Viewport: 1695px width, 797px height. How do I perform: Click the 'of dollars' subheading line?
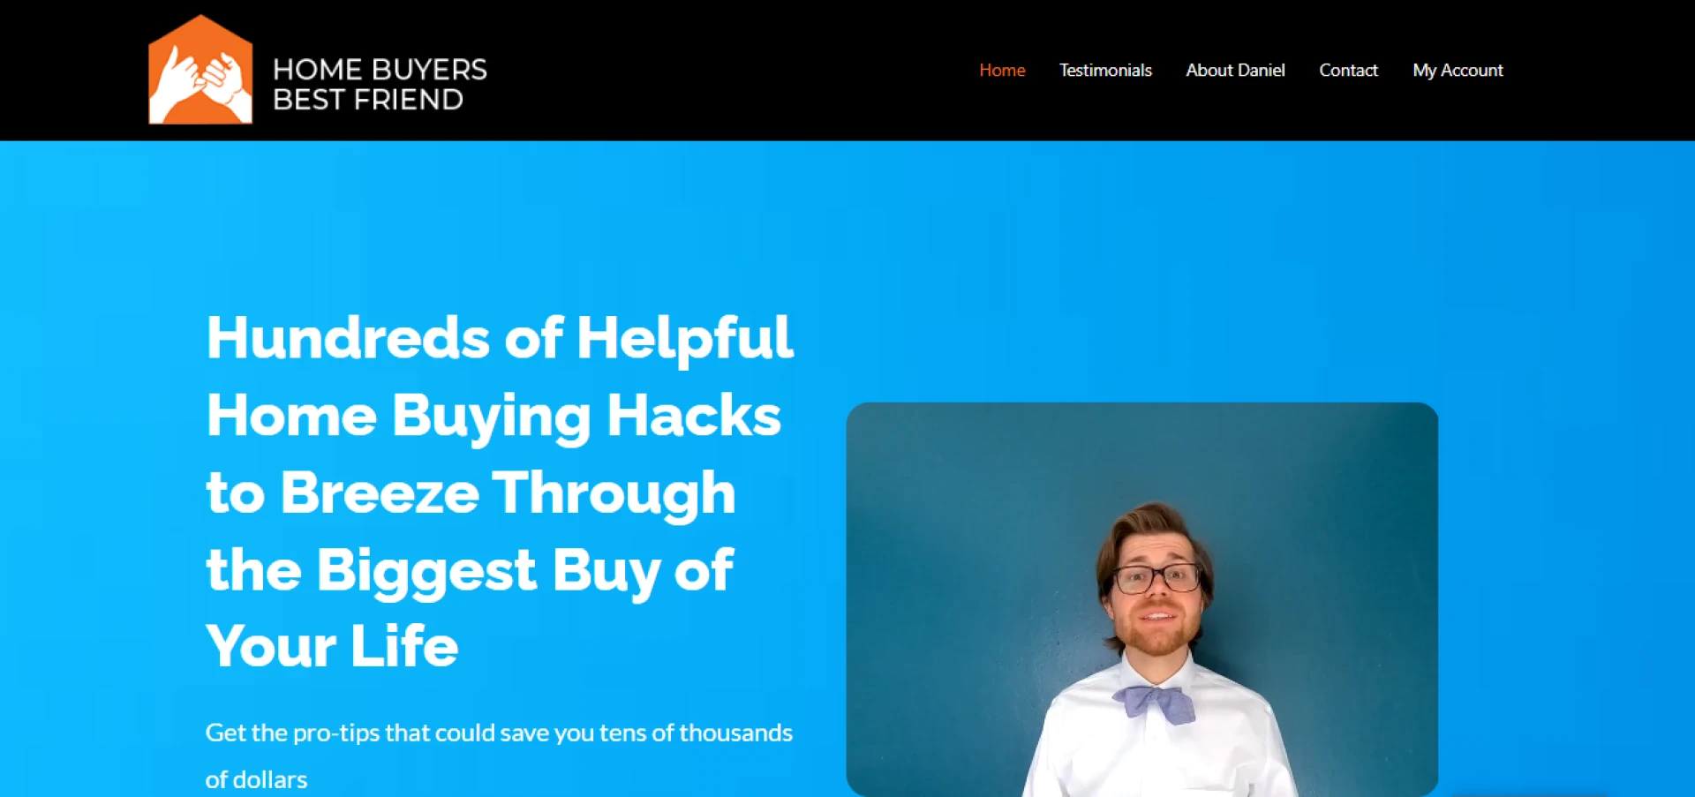(256, 779)
